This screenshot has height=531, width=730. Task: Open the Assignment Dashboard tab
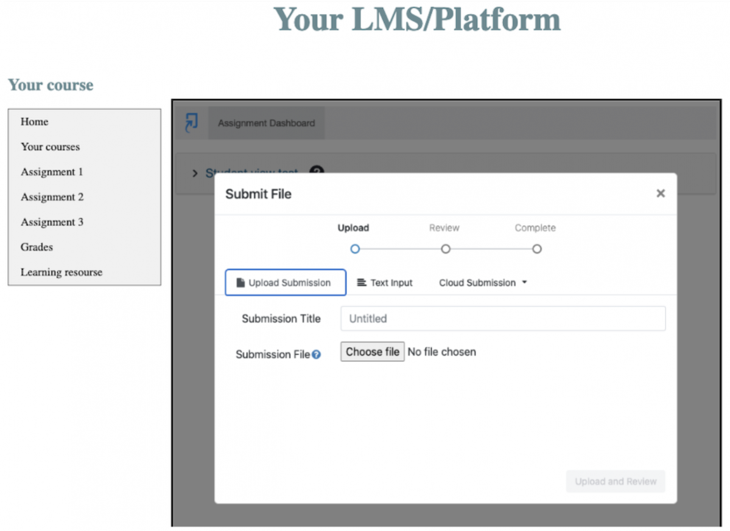coord(266,123)
